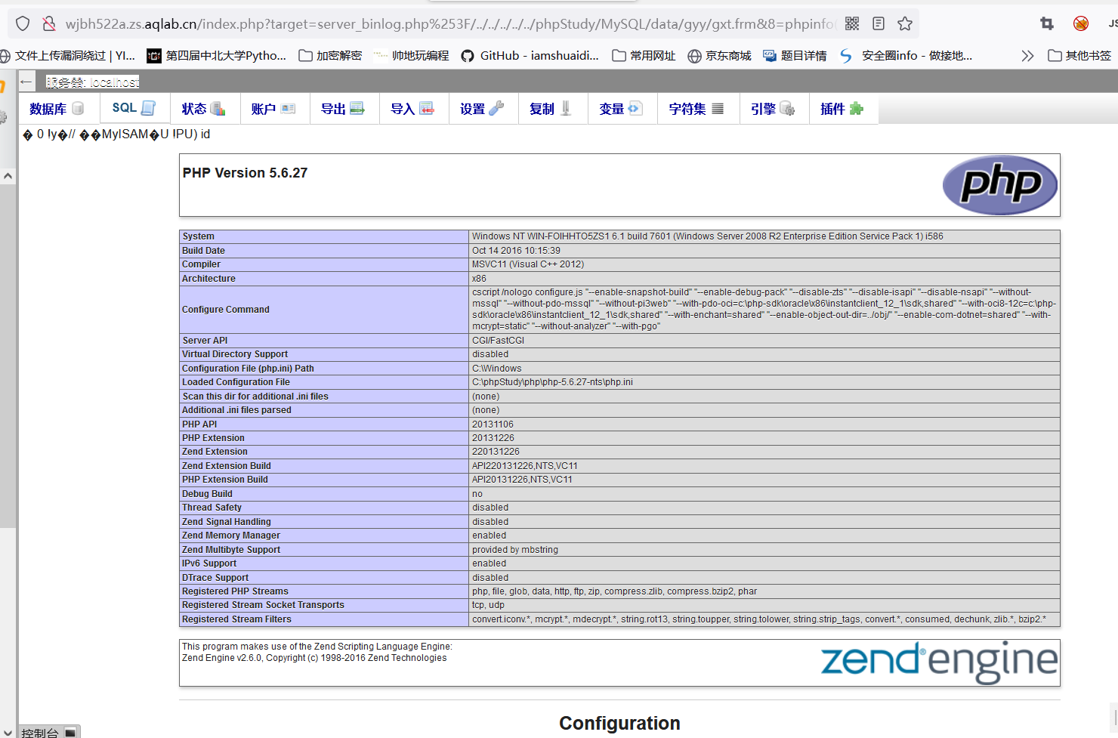This screenshot has width=1118, height=738.
Task: Click the console icon next to 控制台
Action: pyautogui.click(x=70, y=732)
